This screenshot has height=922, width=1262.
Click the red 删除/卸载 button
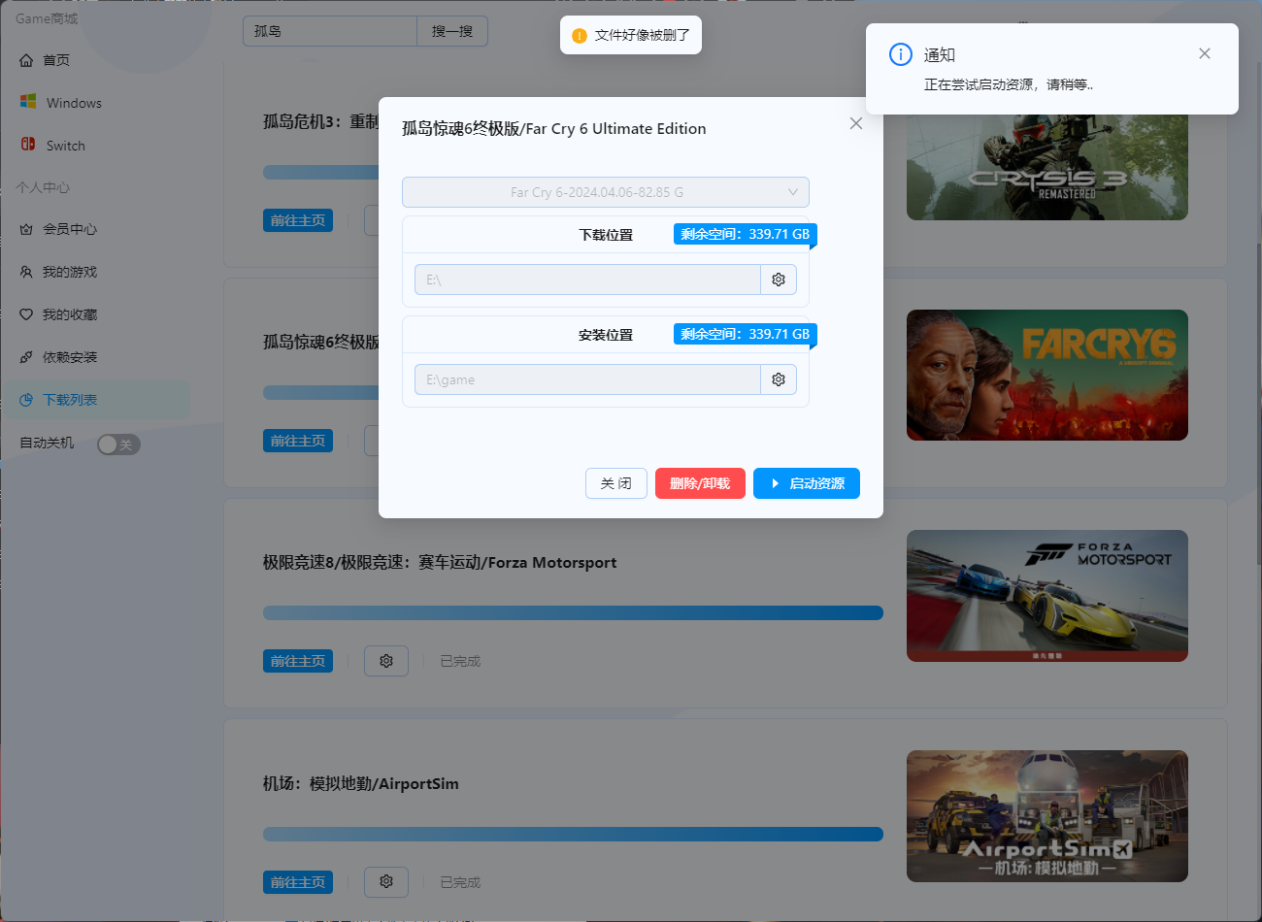[700, 483]
